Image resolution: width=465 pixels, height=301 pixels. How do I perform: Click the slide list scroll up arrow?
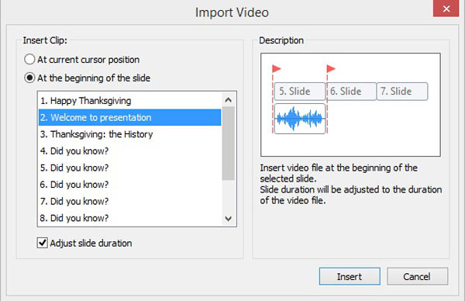click(228, 100)
